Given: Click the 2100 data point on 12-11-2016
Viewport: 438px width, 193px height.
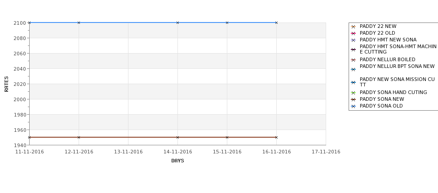Looking at the screenshot, I should 79,22.
